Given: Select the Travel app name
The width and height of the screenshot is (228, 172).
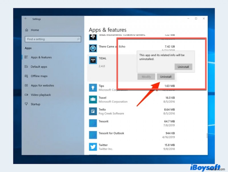Looking at the screenshot, I should point(103,98).
